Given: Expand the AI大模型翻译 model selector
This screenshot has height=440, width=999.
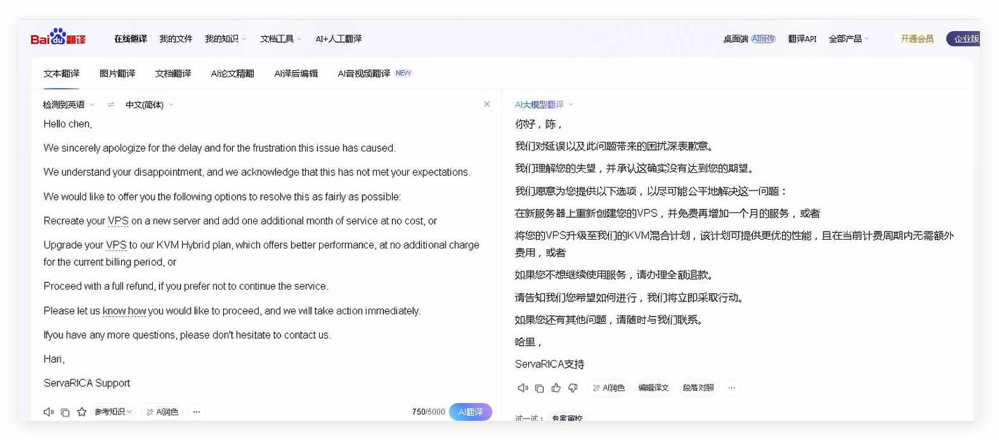Looking at the screenshot, I should 544,105.
